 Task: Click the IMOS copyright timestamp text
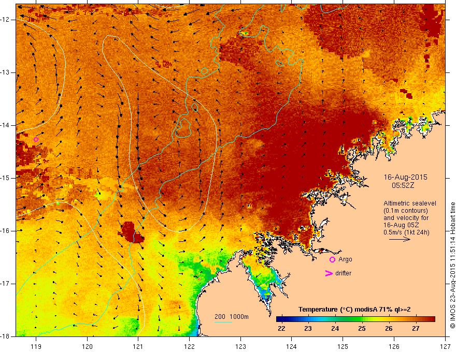click(x=452, y=265)
